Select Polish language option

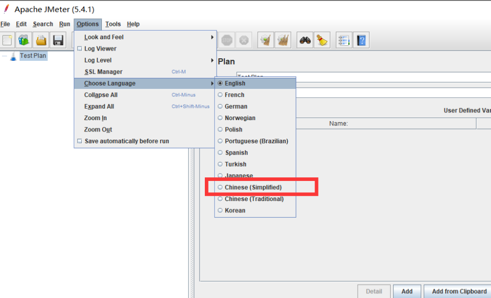pos(255,129)
